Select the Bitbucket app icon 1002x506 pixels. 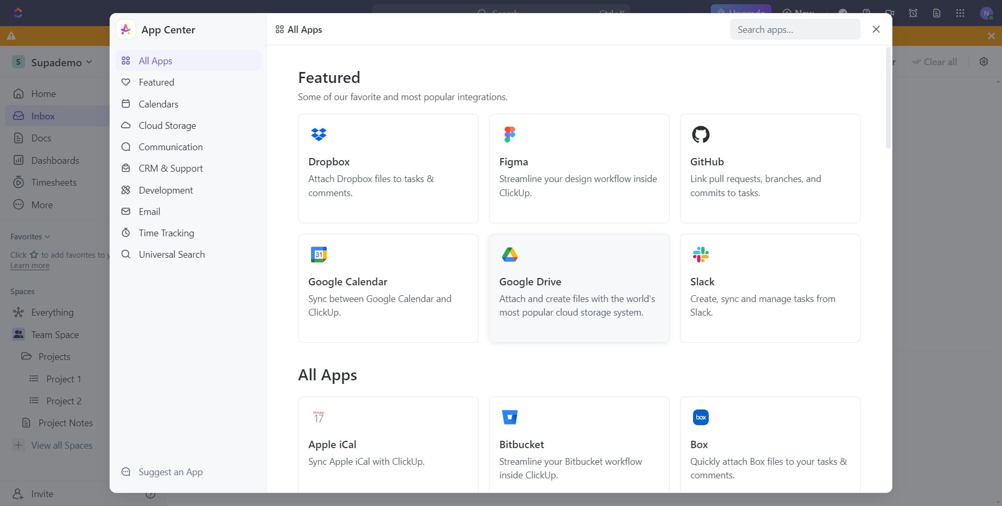click(510, 417)
